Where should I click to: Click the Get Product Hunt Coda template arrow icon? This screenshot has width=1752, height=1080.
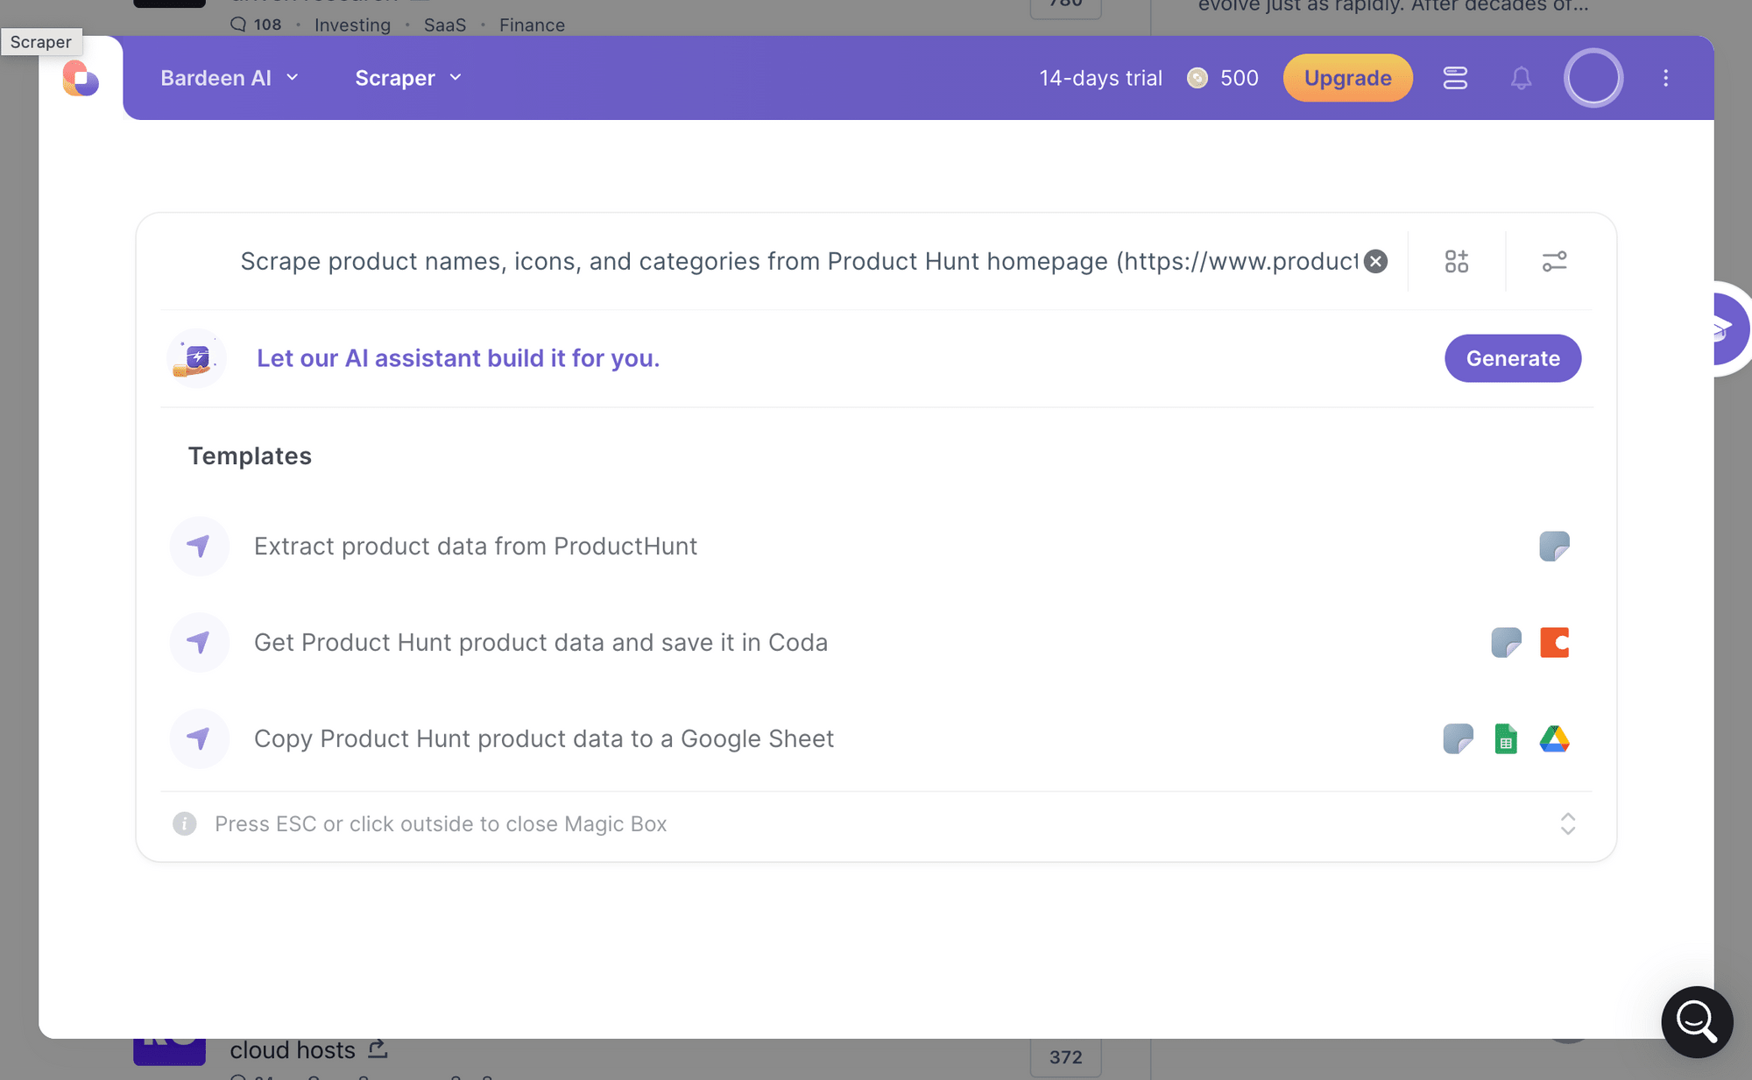pyautogui.click(x=198, y=641)
